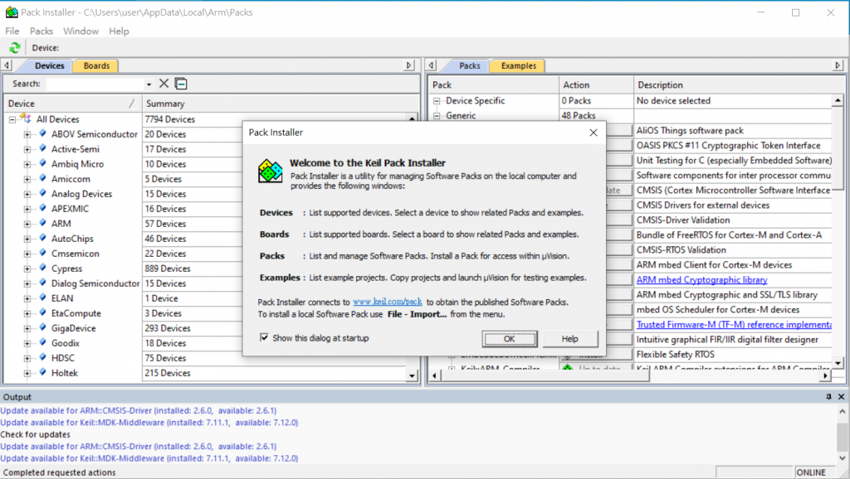This screenshot has width=850, height=479.
Task: Open the Trusted Firmware-M reference implementation link
Action: click(x=734, y=324)
